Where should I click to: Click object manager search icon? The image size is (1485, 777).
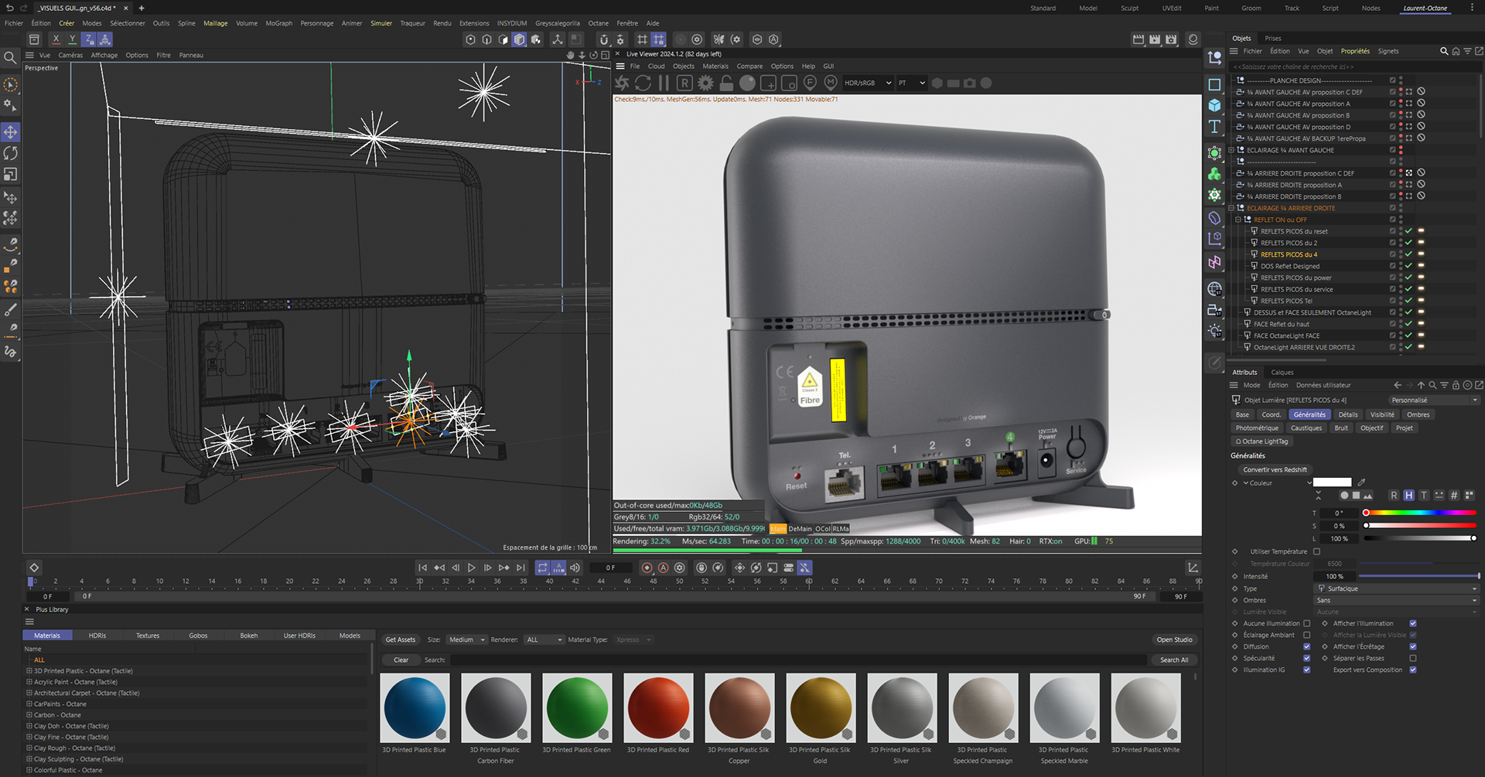click(1443, 51)
